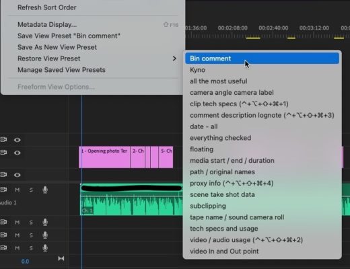The width and height of the screenshot is (350, 269).
Task: Solo the track directly below Audio 1
Action: point(31,223)
